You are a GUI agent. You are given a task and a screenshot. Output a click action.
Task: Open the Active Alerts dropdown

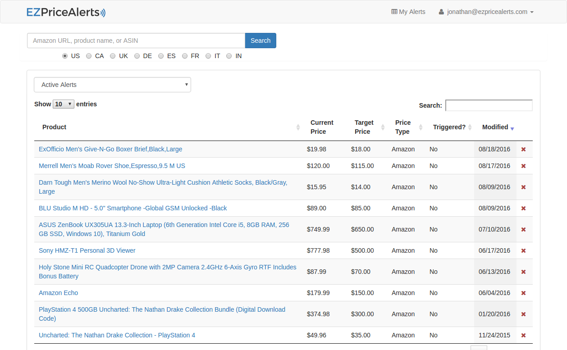click(x=112, y=85)
